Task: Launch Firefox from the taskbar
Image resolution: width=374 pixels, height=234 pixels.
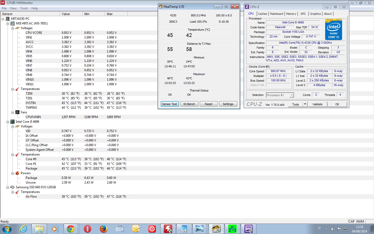Action: point(104,229)
